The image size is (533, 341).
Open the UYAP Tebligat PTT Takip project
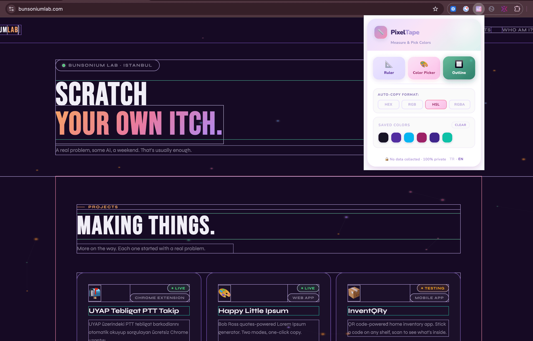134,311
